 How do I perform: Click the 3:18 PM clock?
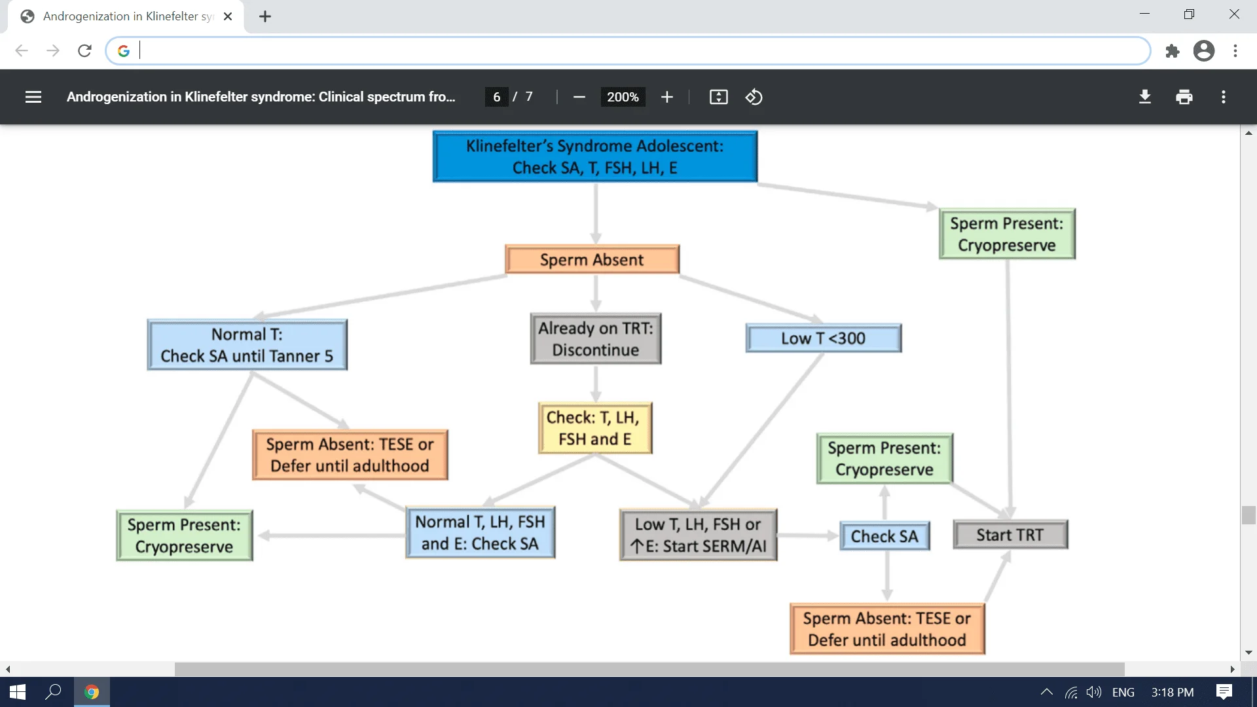[x=1173, y=692]
